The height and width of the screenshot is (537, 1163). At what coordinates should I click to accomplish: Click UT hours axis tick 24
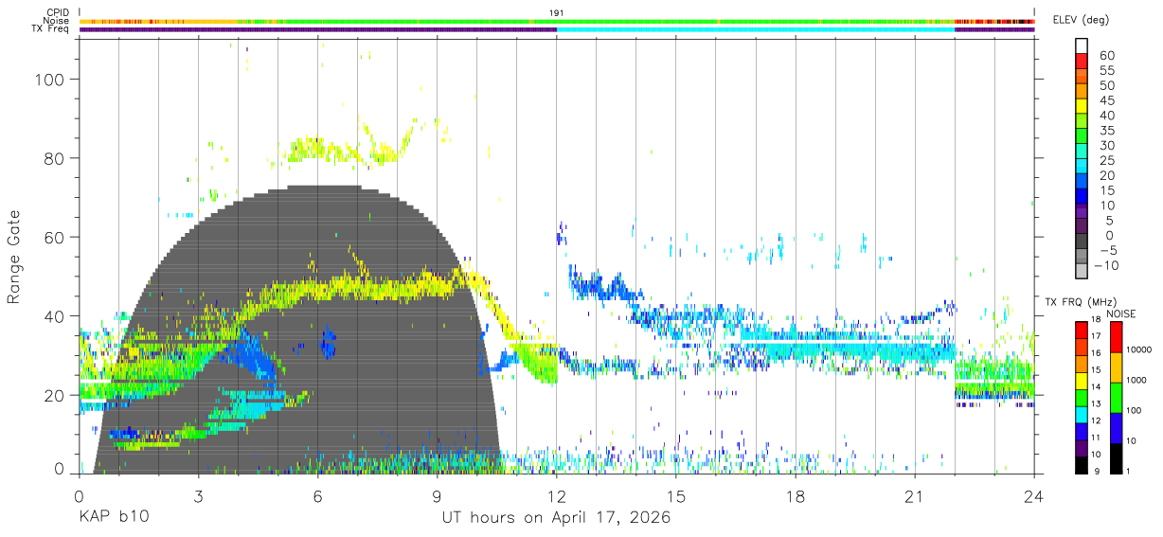[1034, 496]
